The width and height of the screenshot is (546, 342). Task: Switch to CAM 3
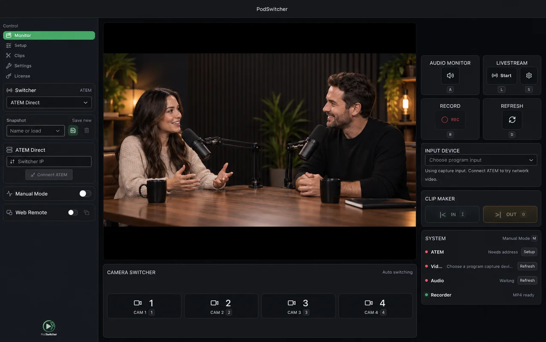(x=298, y=306)
